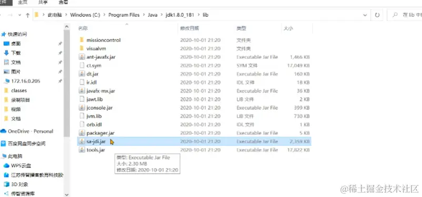Viewport: 422px width, 197px height.
Task: Select the javafx-mx.jar file icon
Action: coord(82,91)
